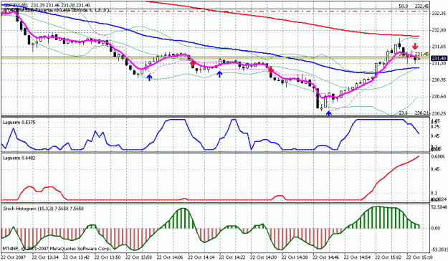The height and width of the screenshot is (261, 448).
Task: Click the 22 Oct 13:42 time label
Action: click(x=77, y=257)
